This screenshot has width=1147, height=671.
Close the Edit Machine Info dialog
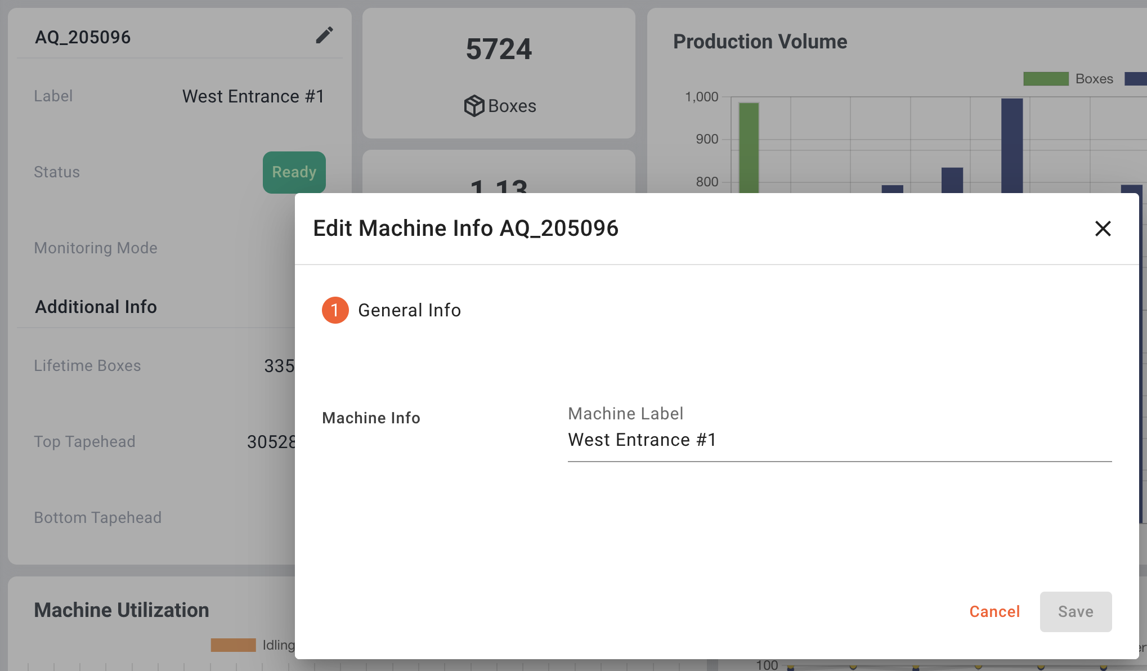(1103, 229)
